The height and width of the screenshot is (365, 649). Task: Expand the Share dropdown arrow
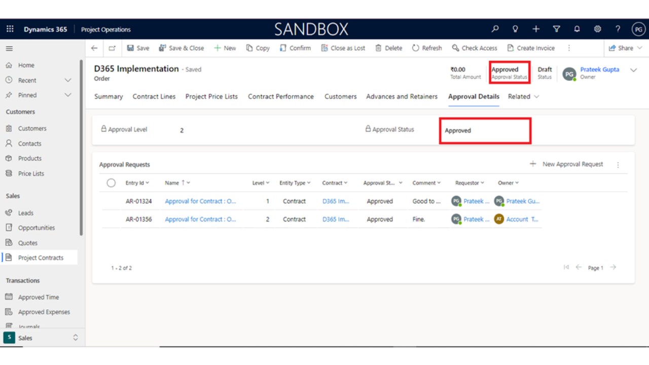639,48
